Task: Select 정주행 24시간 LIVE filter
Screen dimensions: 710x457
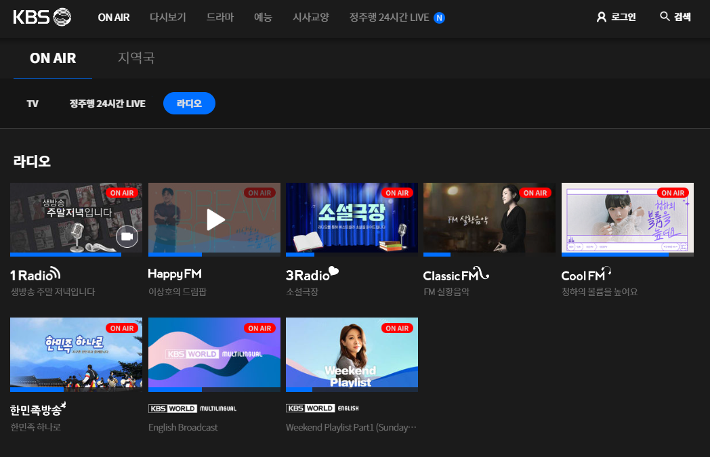Action: tap(107, 104)
